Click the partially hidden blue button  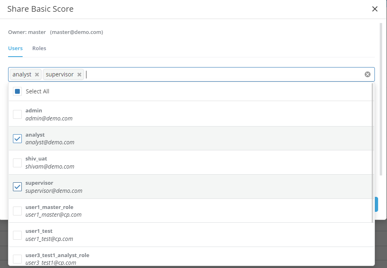376,205
